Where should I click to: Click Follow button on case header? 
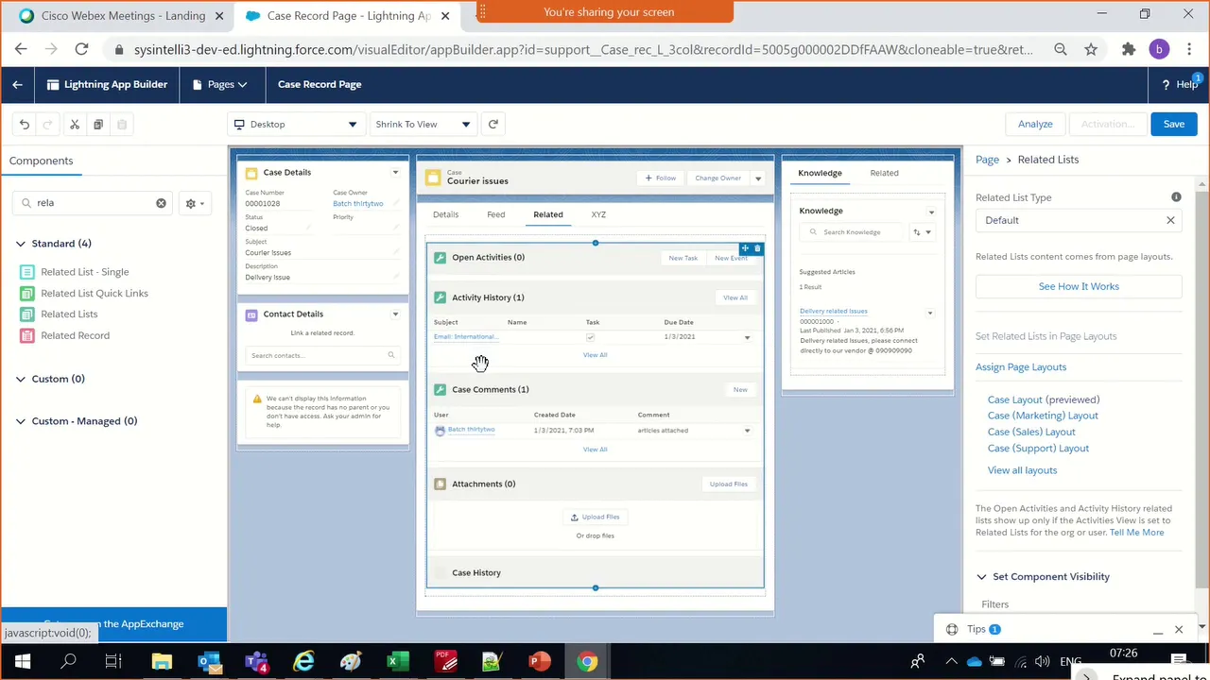coord(661,178)
